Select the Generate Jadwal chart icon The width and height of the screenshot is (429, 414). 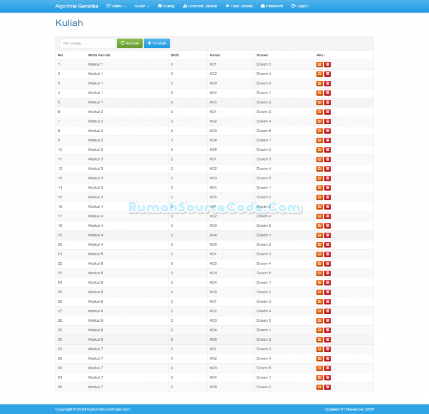coord(185,6)
